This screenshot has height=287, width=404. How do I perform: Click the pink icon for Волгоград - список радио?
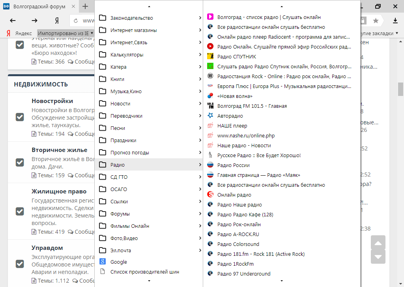point(210,17)
